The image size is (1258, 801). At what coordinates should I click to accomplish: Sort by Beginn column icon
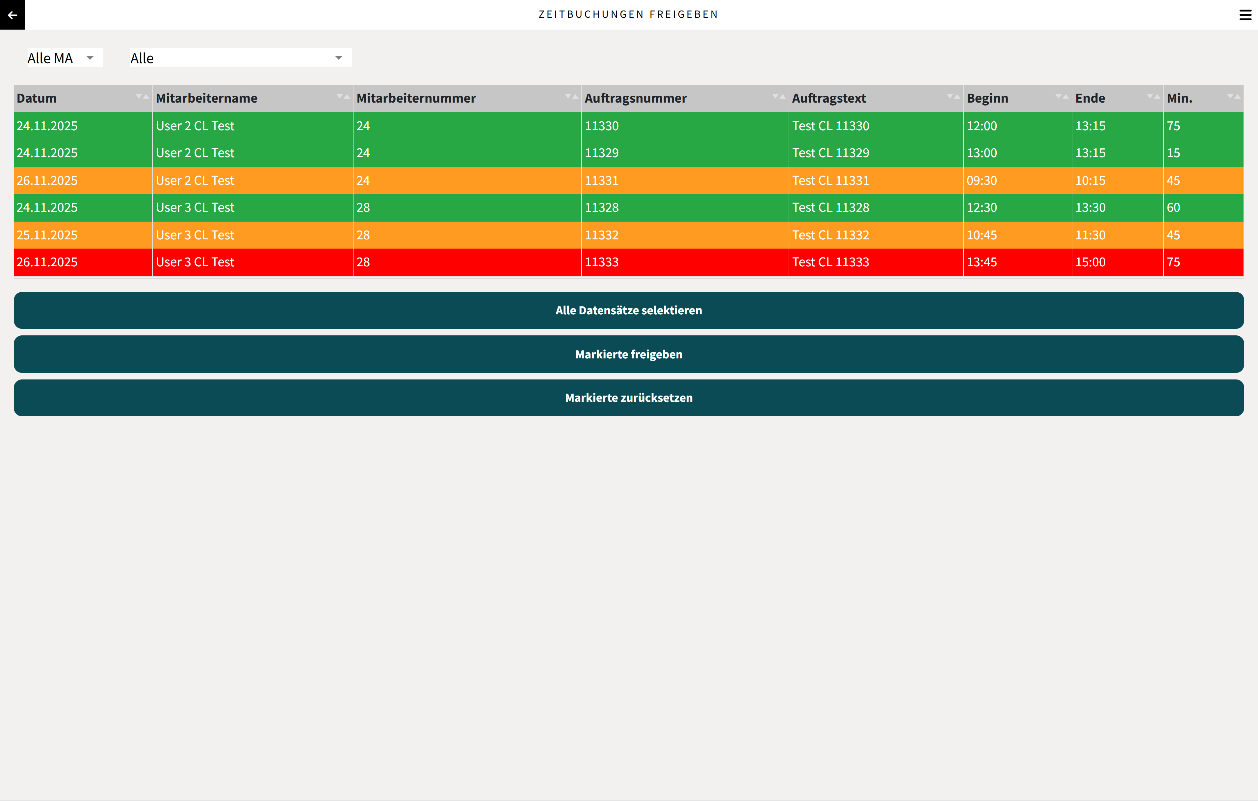(x=1061, y=97)
